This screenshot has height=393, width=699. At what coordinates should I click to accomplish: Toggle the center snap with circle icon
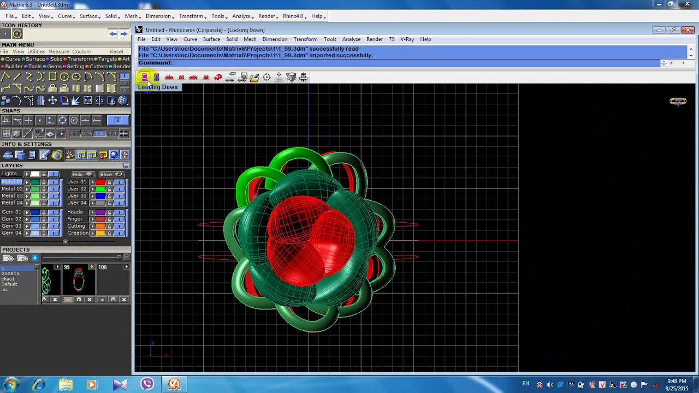pos(74,120)
